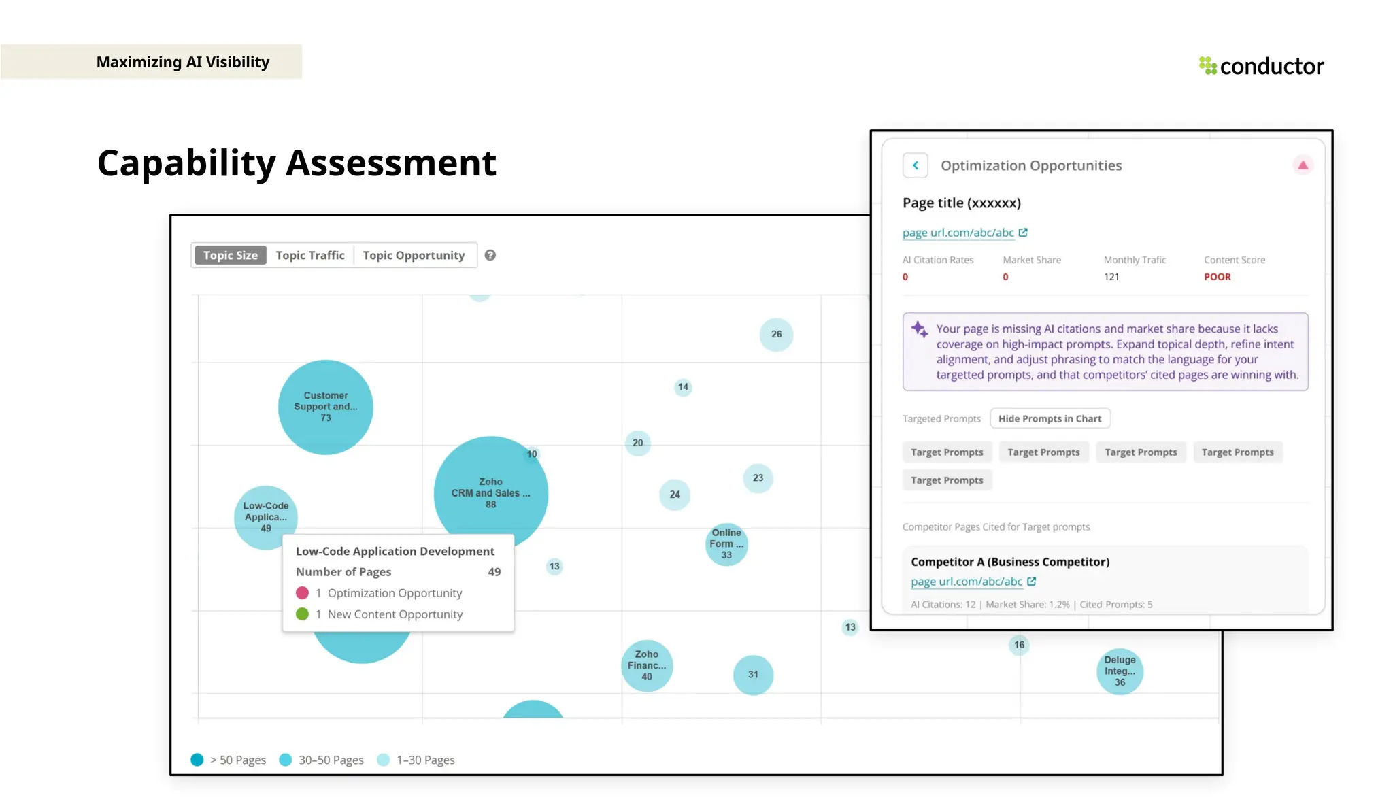Click the bubble labeled 24
Screen dimensions: 1393x804
[x=675, y=495]
